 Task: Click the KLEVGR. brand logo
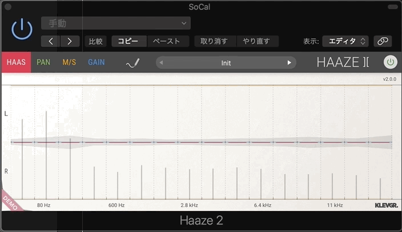[387, 205]
